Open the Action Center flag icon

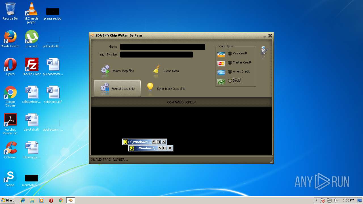[323, 201]
